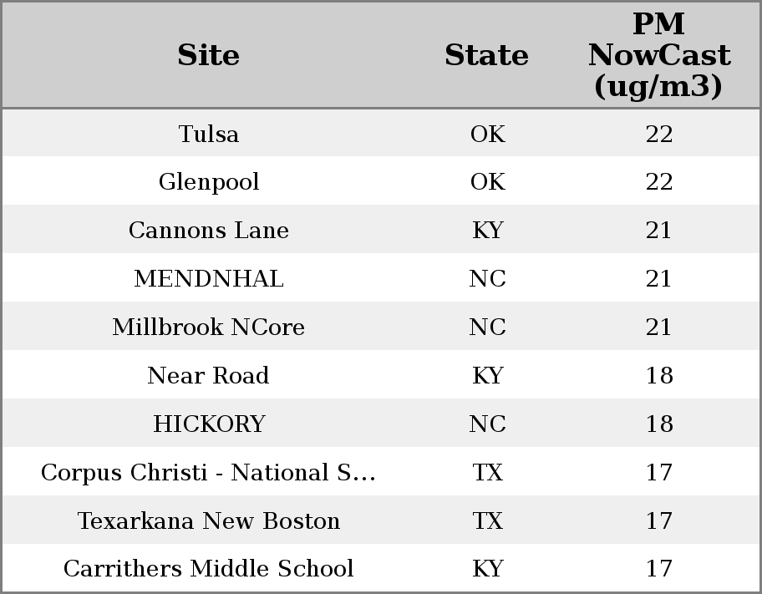The width and height of the screenshot is (762, 594).
Task: Click the PM value 22 for Glenpool
Action: [x=658, y=182]
